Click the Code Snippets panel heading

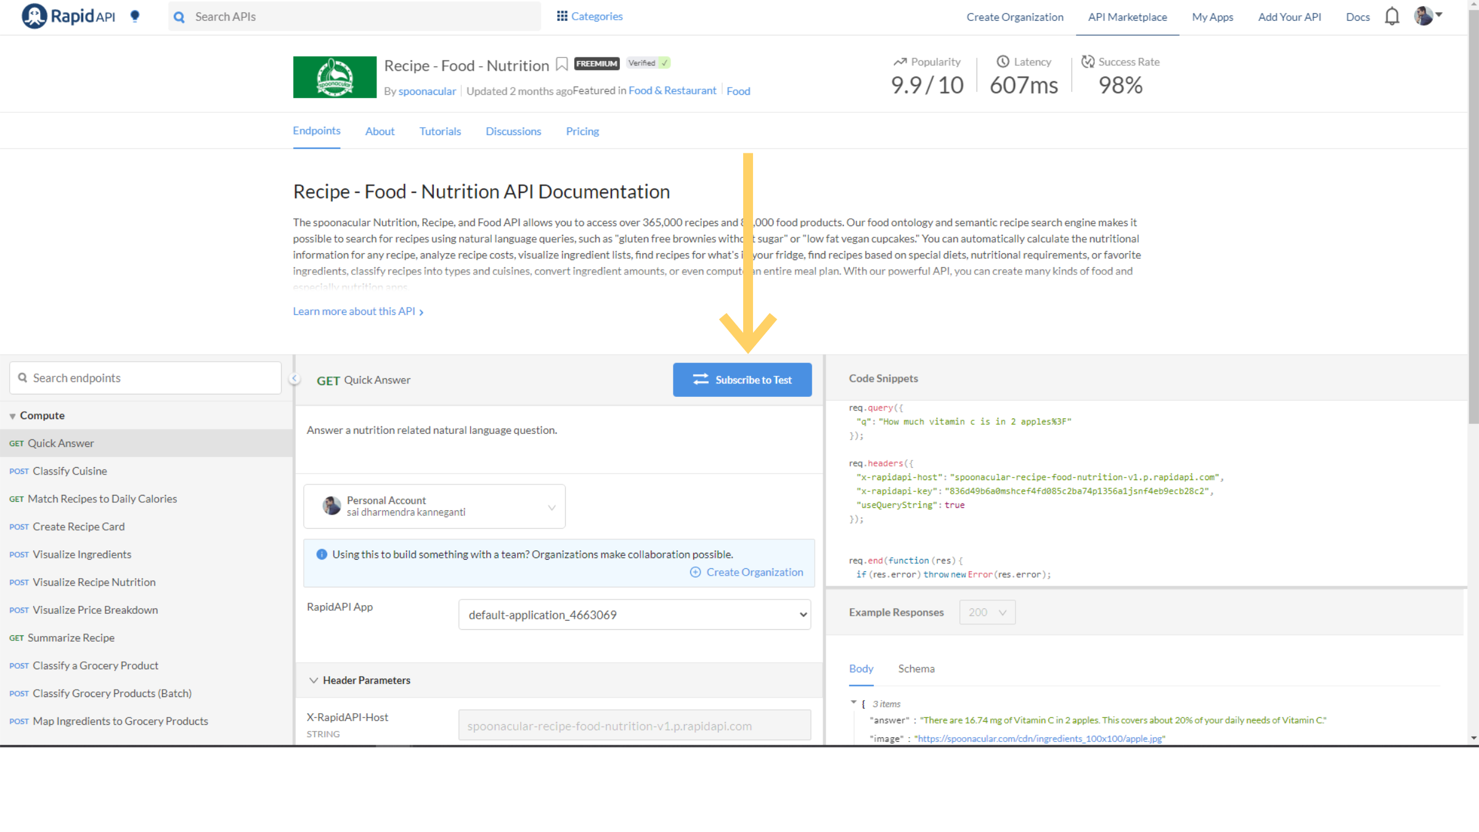(883, 378)
